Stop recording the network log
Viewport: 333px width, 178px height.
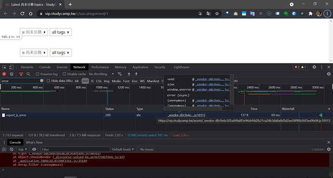[4, 74]
